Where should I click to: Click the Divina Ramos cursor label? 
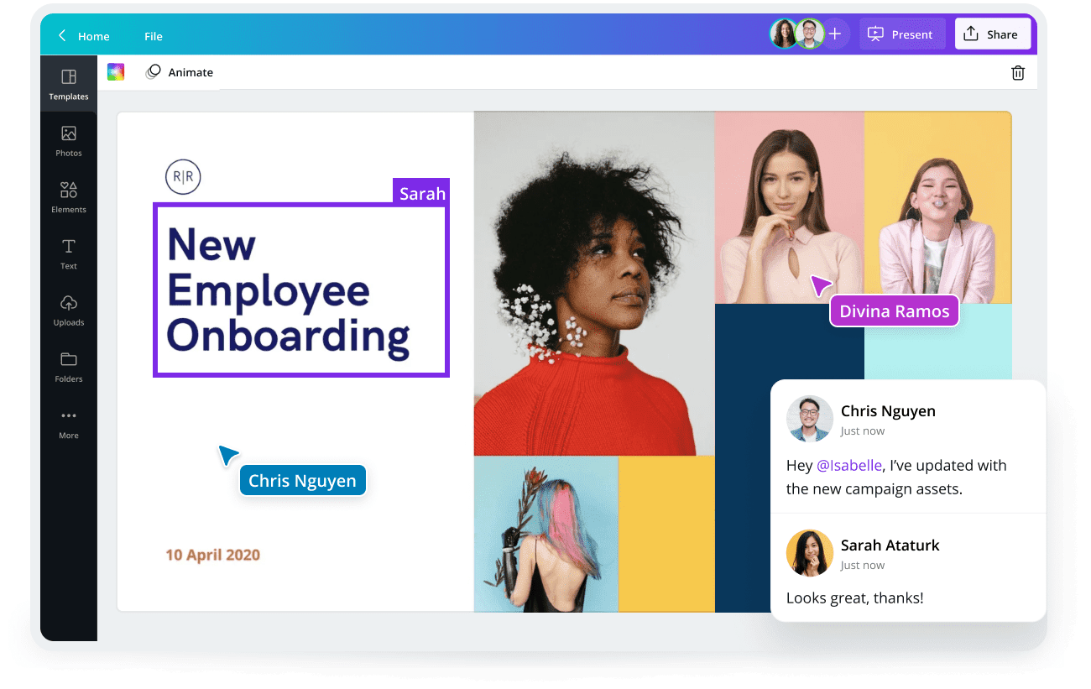(x=894, y=311)
